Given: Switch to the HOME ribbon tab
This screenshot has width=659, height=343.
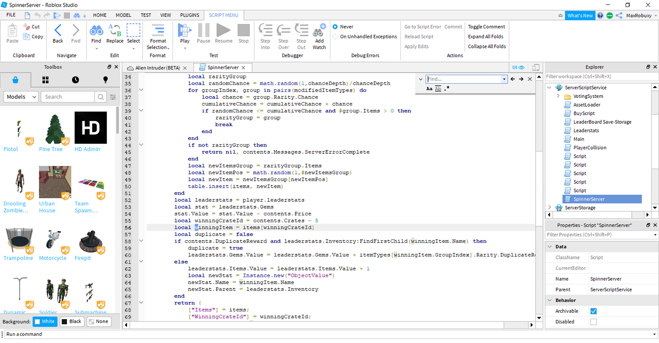Looking at the screenshot, I should [100, 15].
